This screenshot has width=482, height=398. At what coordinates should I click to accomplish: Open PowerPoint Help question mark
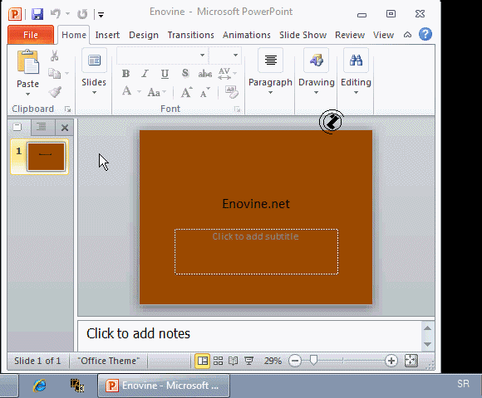click(425, 34)
